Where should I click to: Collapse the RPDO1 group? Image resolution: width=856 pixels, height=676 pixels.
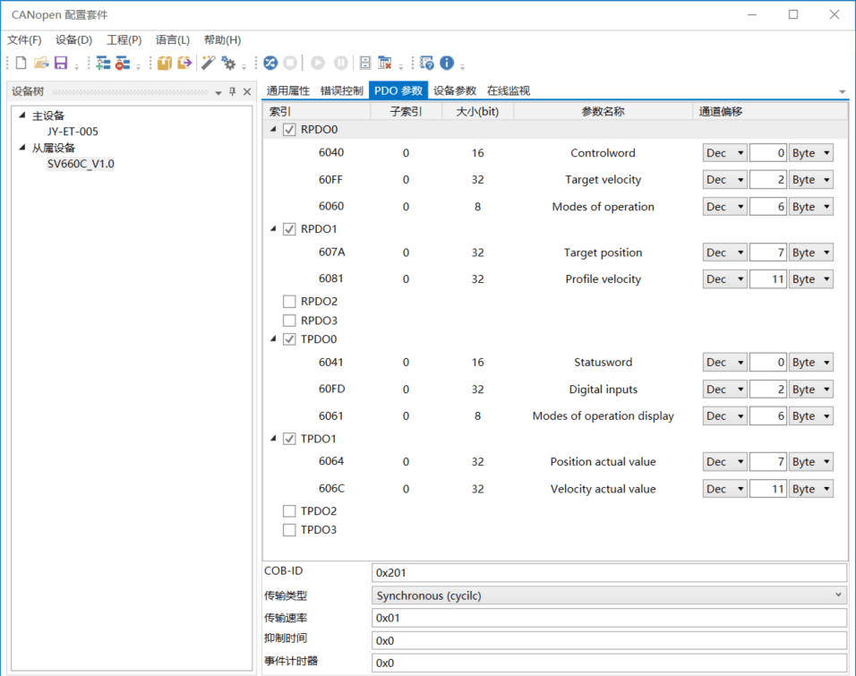[273, 229]
